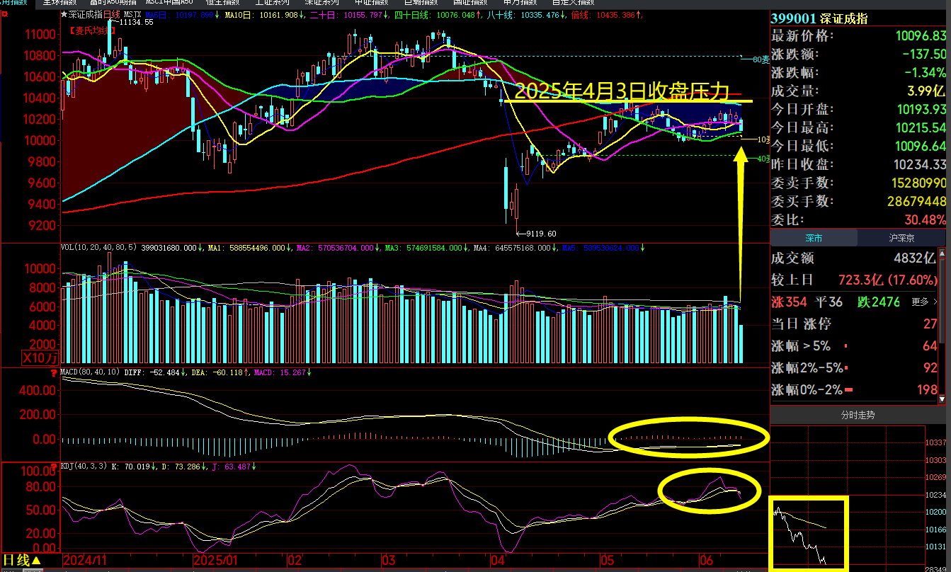Click the 昨日收盘 value 10234.33
Viewport: 951px width, 572px height.
click(x=919, y=165)
